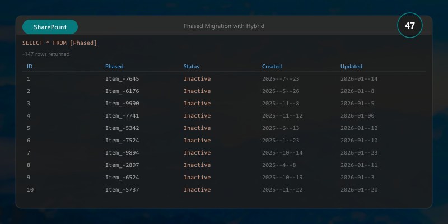Click ID cell 10

(x=30, y=189)
